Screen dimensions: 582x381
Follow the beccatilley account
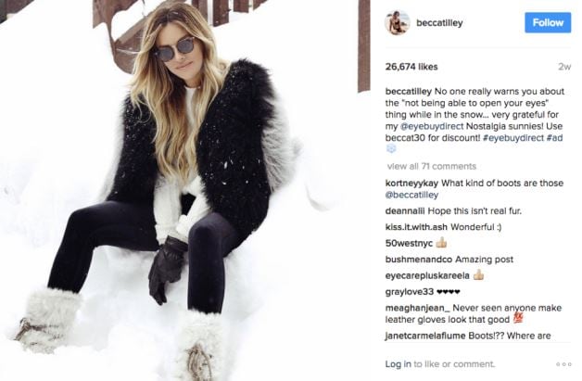(548, 22)
